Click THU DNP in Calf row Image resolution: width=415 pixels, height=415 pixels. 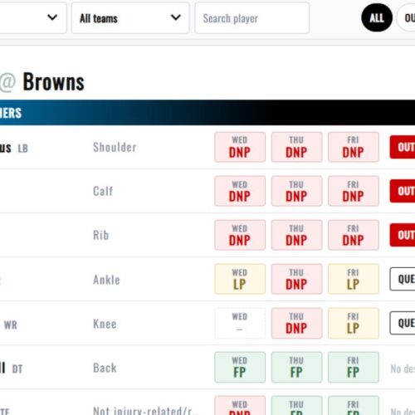pos(296,191)
